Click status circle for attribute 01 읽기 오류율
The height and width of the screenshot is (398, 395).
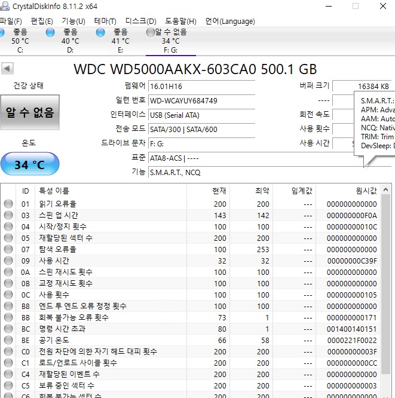[x=8, y=204]
